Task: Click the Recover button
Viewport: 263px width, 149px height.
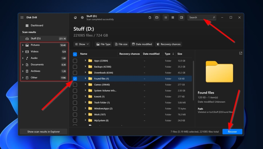Action: pyautogui.click(x=232, y=131)
